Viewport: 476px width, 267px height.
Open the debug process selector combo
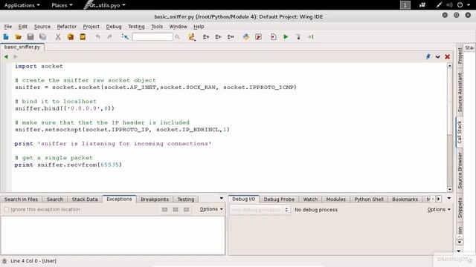pyautogui.click(x=260, y=209)
